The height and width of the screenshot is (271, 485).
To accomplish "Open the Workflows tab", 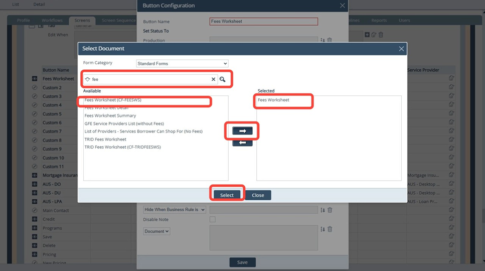I will click(x=52, y=21).
